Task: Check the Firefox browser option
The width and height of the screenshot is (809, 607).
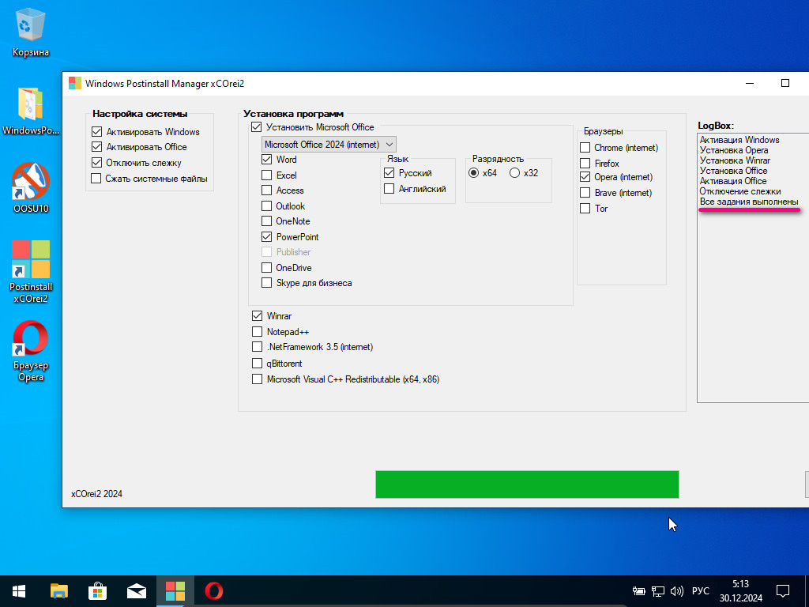Action: 585,164
